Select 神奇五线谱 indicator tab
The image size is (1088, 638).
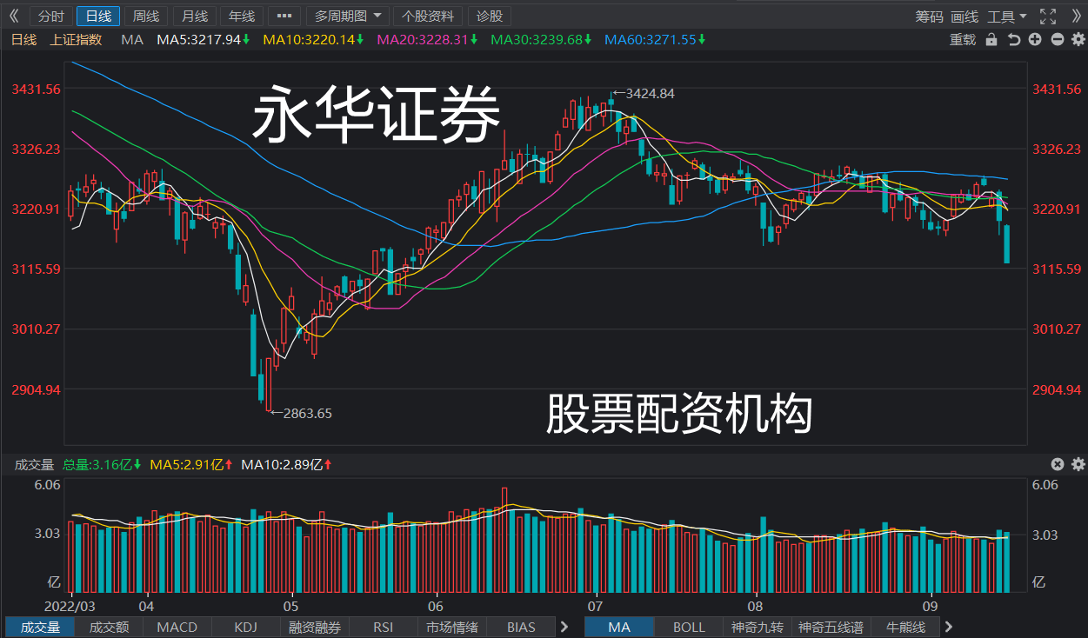pyautogui.click(x=831, y=627)
